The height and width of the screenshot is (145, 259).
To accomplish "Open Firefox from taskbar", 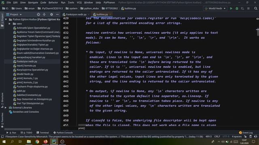I will pos(45,141).
